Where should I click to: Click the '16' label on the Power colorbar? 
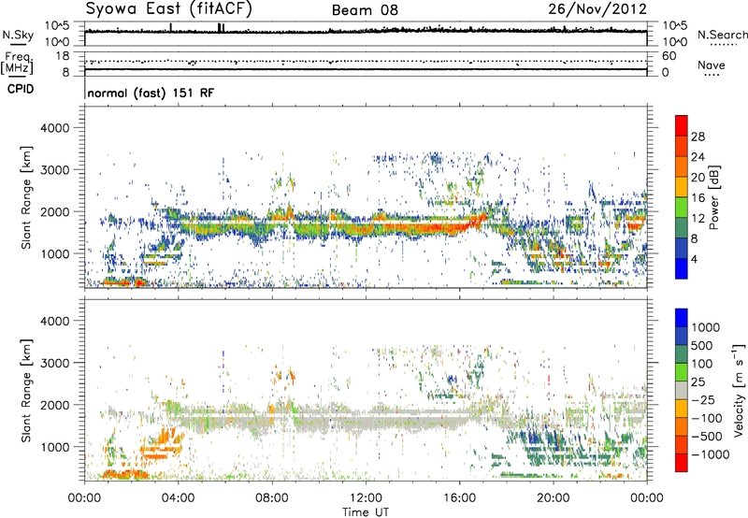pos(698,198)
